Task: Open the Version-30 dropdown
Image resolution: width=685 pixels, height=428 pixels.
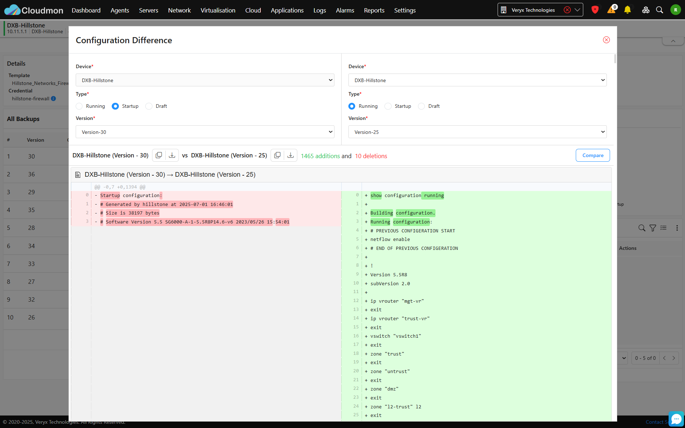Action: pyautogui.click(x=205, y=132)
